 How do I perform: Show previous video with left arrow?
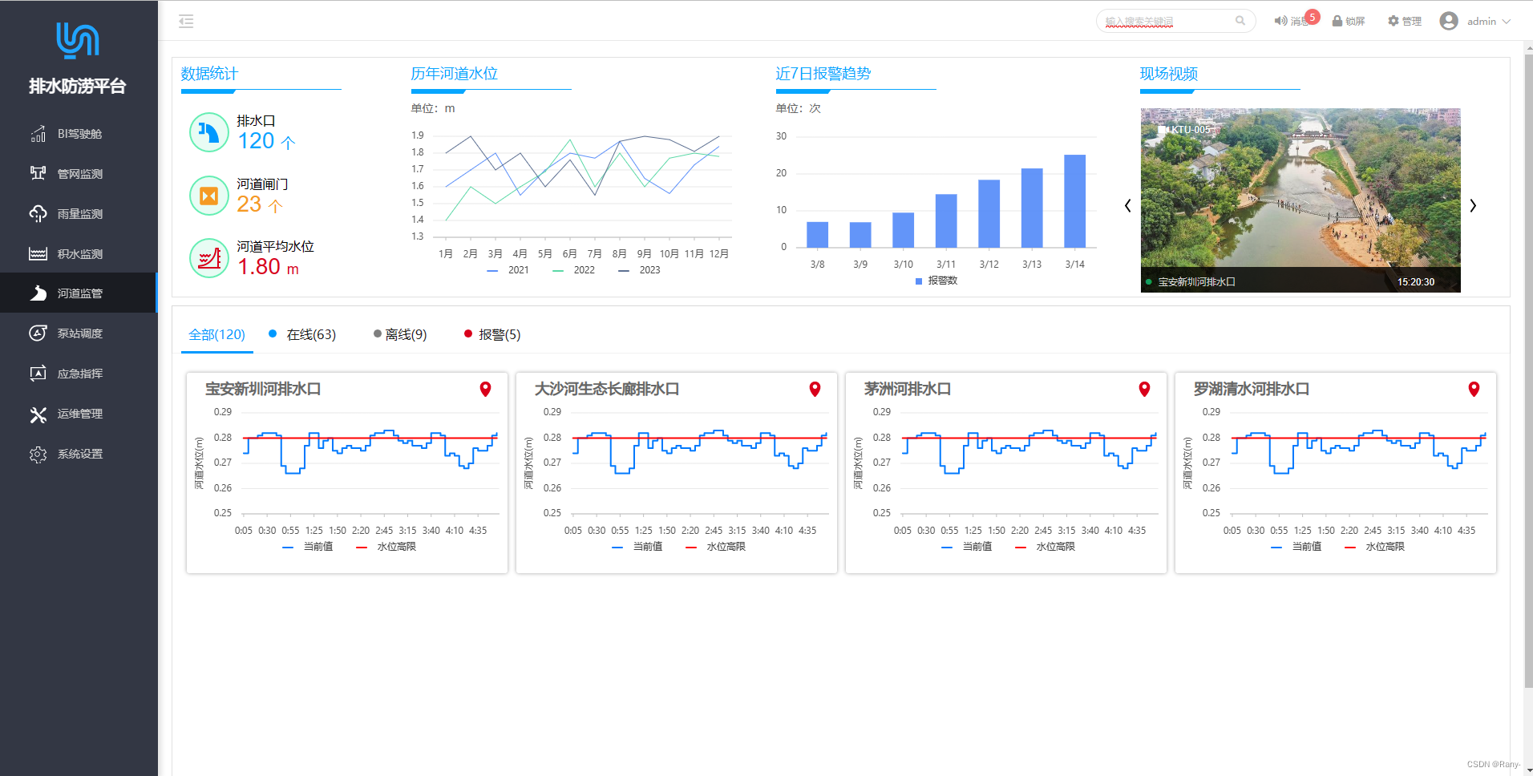click(x=1128, y=206)
